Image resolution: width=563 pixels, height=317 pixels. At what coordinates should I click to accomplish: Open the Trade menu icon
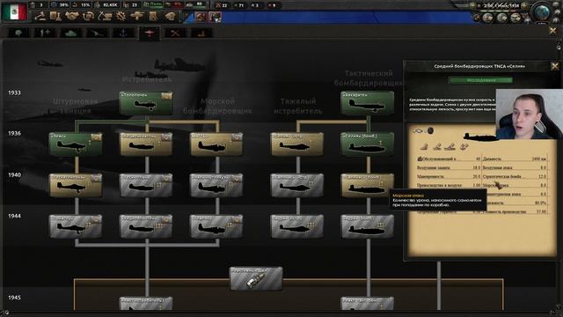coord(88,16)
